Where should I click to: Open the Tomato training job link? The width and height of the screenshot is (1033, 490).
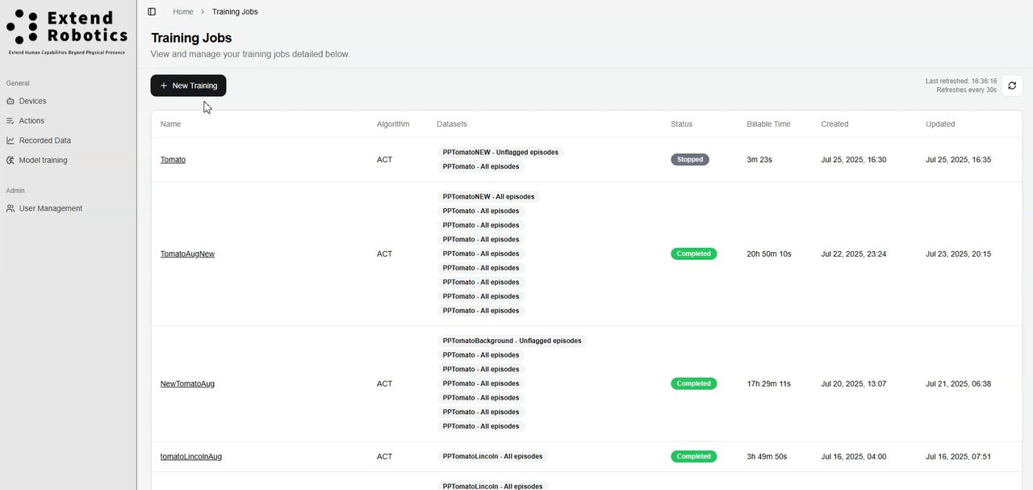point(173,160)
